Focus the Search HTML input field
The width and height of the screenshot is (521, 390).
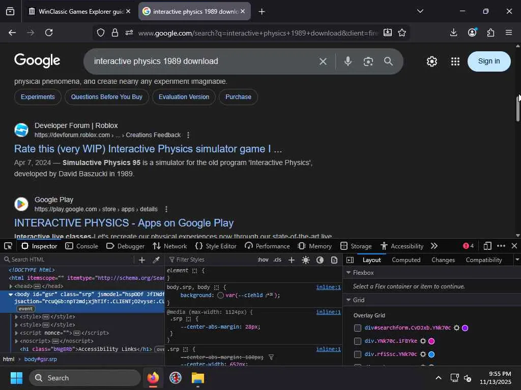point(68,259)
